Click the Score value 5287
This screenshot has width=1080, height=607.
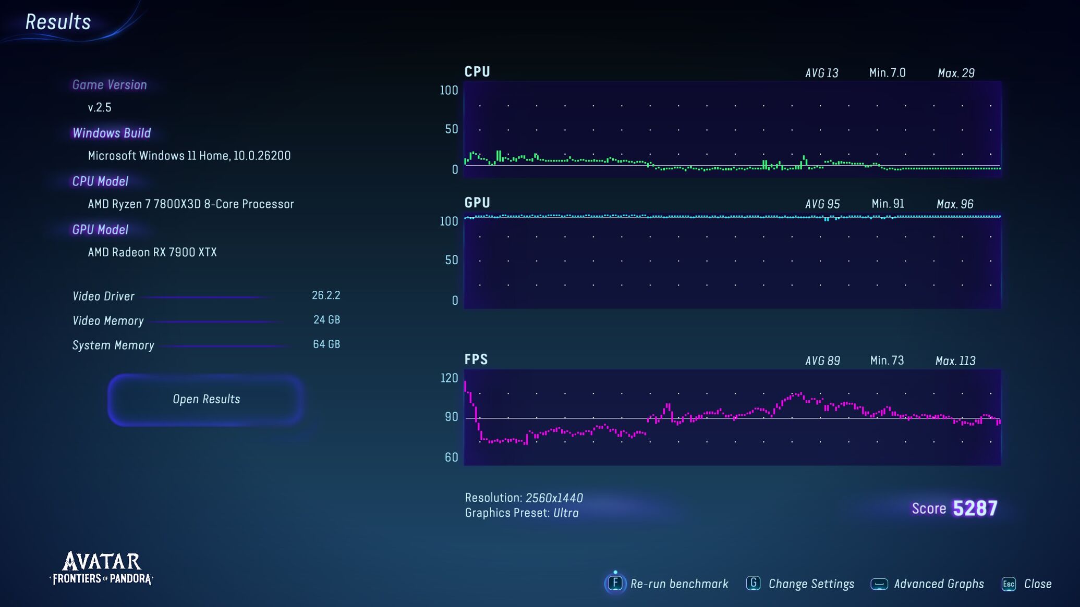(975, 508)
